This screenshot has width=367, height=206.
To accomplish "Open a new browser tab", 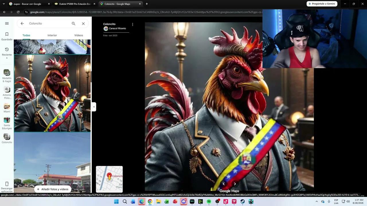I will pos(147,4).
